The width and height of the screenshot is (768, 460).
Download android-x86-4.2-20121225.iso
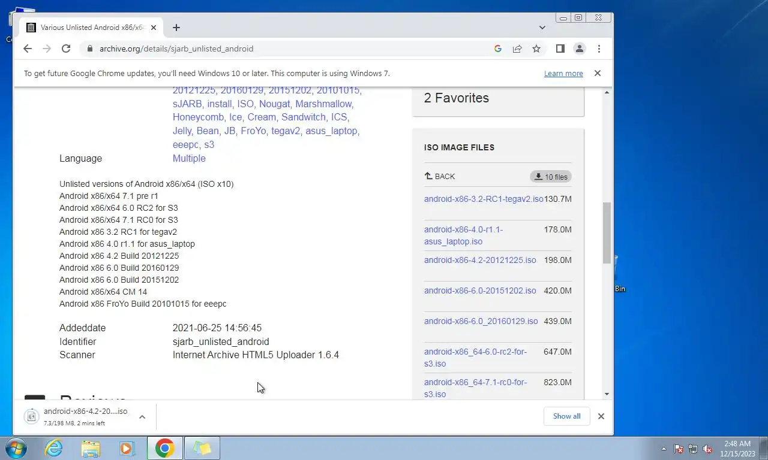[480, 260]
